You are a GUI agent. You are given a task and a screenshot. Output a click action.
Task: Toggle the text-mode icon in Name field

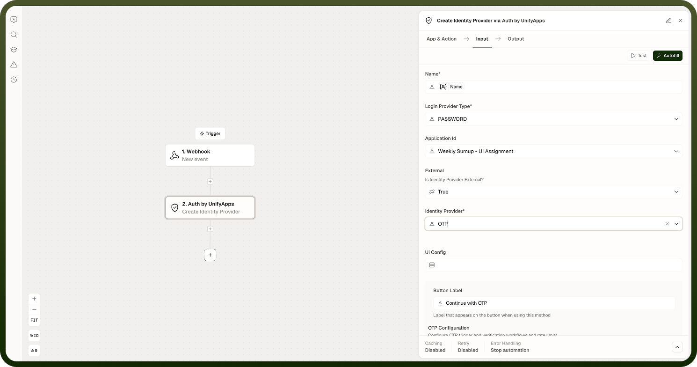point(432,87)
